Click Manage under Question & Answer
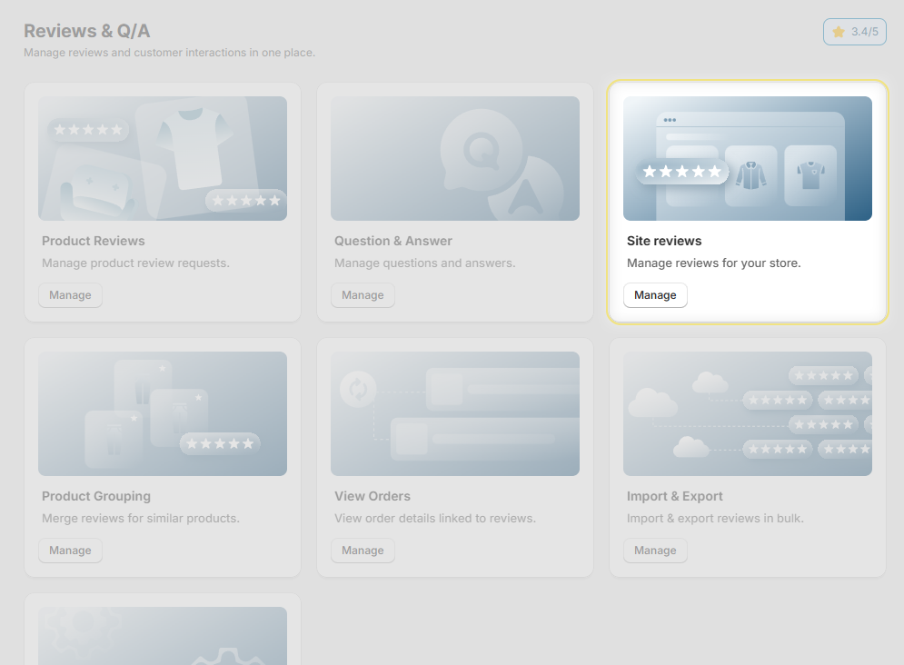The height and width of the screenshot is (665, 904). click(x=363, y=295)
